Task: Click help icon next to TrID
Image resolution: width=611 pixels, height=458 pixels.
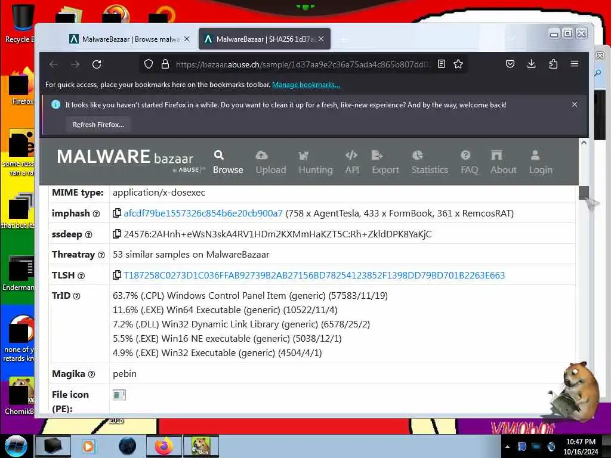Action: [x=77, y=296]
